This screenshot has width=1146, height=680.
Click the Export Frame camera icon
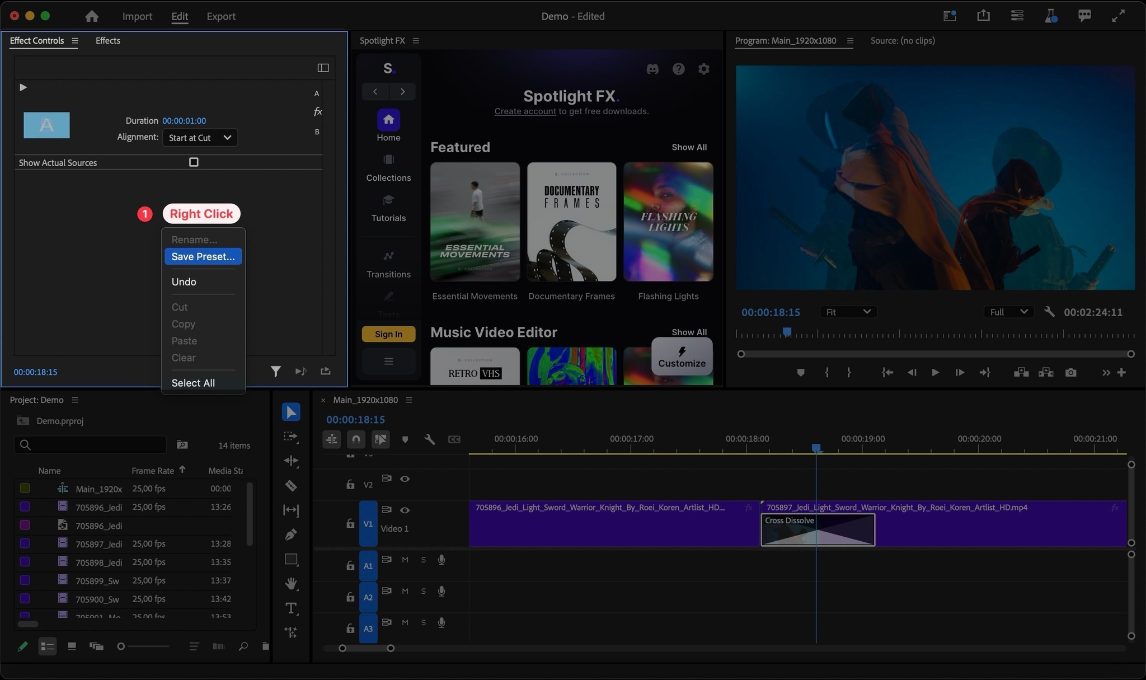(x=1070, y=372)
